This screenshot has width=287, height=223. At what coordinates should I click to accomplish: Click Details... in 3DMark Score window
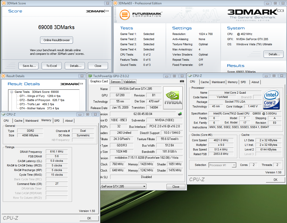(x=75, y=66)
